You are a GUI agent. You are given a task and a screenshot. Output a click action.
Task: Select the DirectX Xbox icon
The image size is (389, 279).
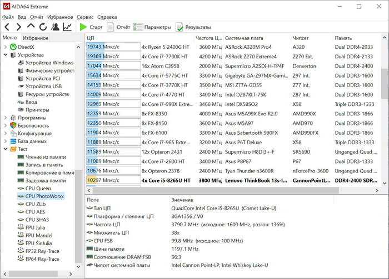tap(13, 47)
